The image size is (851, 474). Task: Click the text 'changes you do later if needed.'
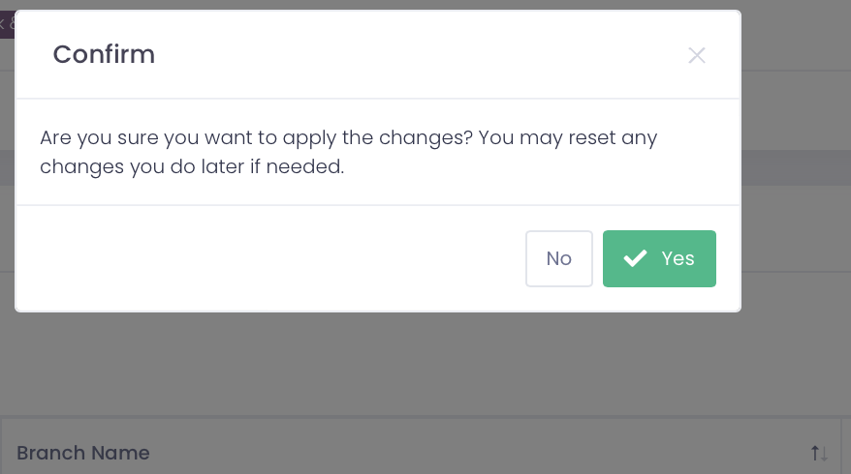pyautogui.click(x=192, y=166)
